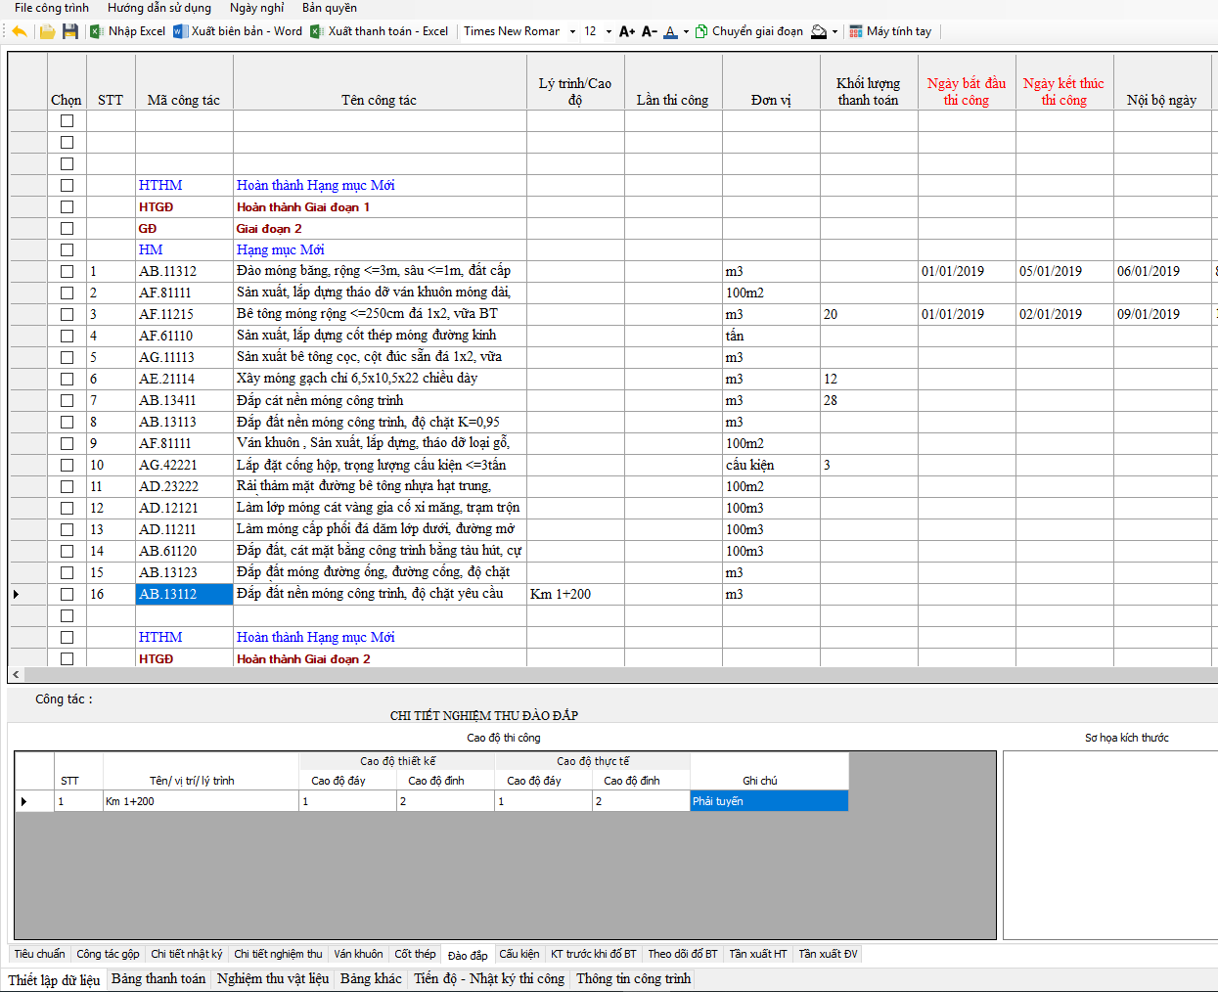Click Xuất biên bản - Word
The image size is (1218, 992).
point(238,31)
